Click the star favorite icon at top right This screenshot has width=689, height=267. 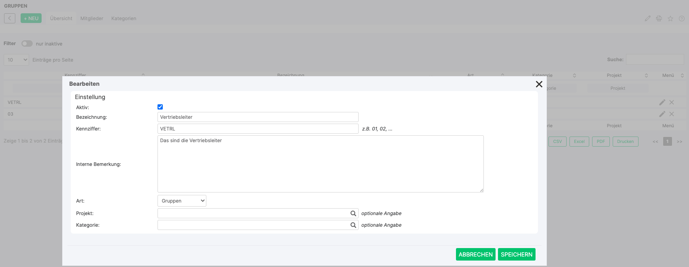pyautogui.click(x=670, y=19)
